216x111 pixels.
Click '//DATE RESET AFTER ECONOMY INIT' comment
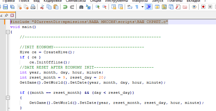pyautogui.click(x=87, y=68)
